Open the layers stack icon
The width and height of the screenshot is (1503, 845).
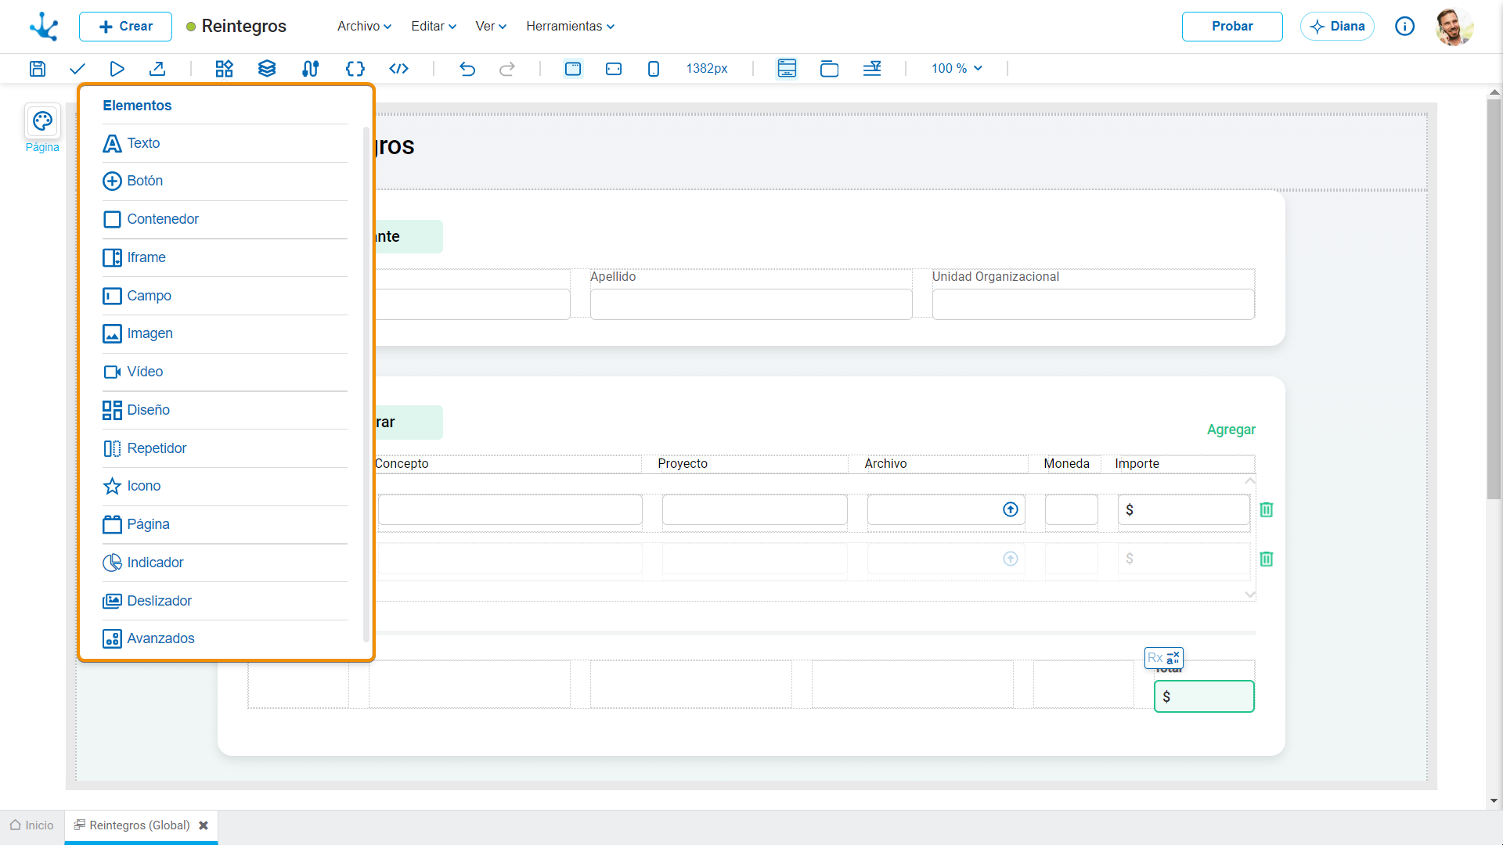coord(267,69)
